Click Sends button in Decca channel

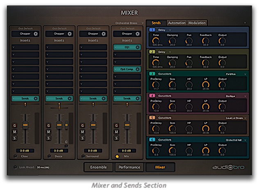(59, 99)
